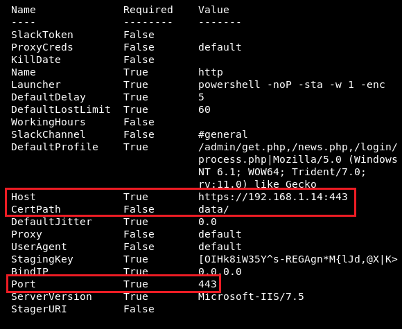The image size is (402, 329).
Task: Click the Required column header
Action: 148,10
